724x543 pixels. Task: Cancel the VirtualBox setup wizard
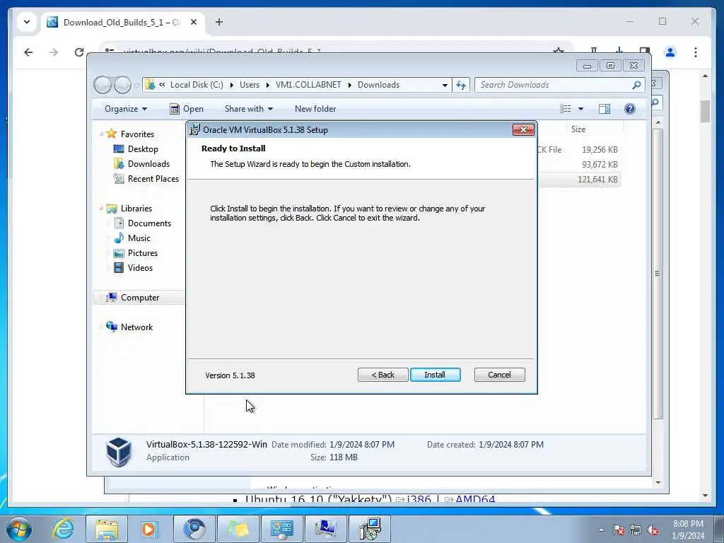(499, 375)
